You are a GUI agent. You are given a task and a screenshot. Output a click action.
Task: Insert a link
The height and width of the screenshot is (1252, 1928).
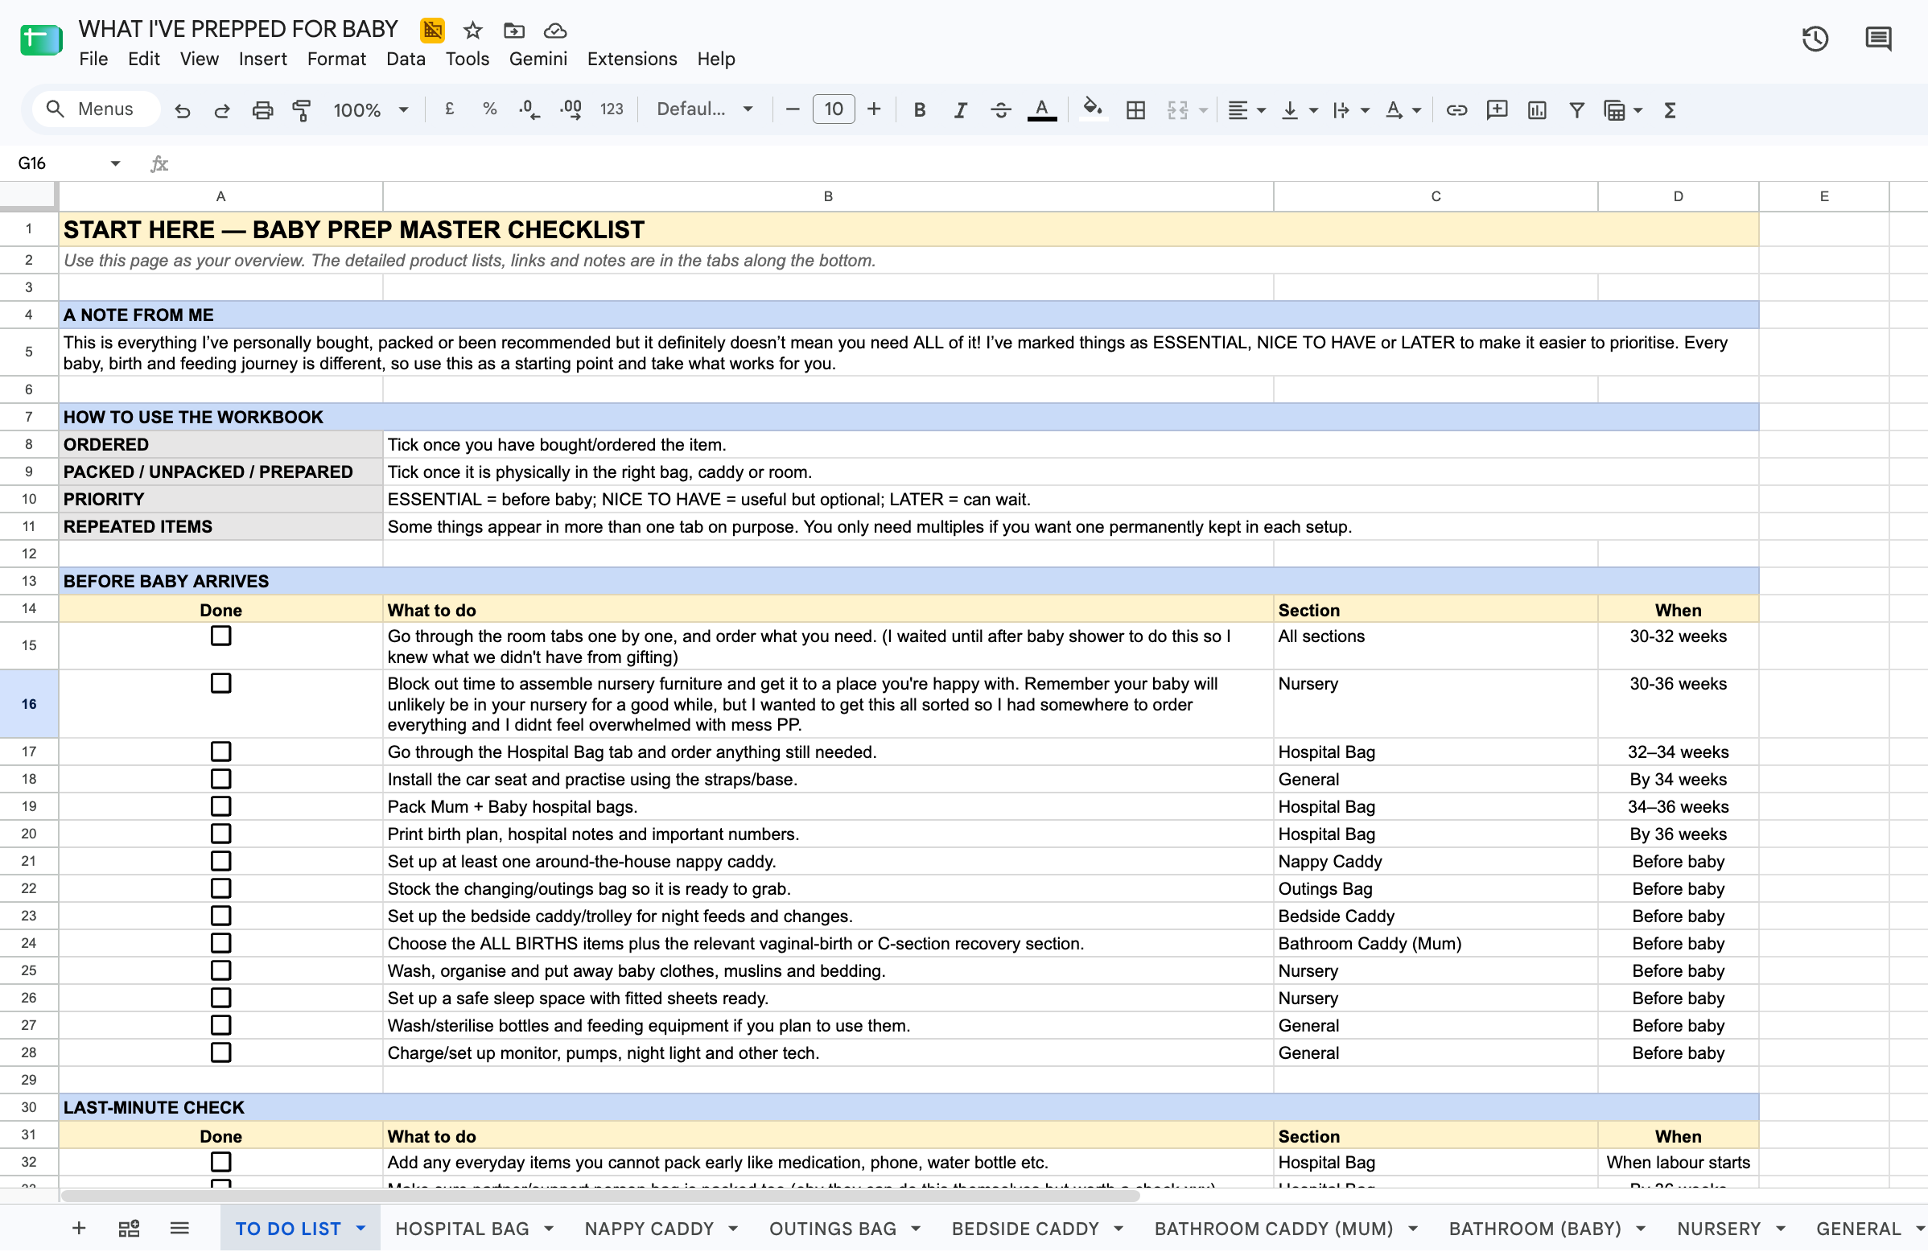click(1456, 110)
